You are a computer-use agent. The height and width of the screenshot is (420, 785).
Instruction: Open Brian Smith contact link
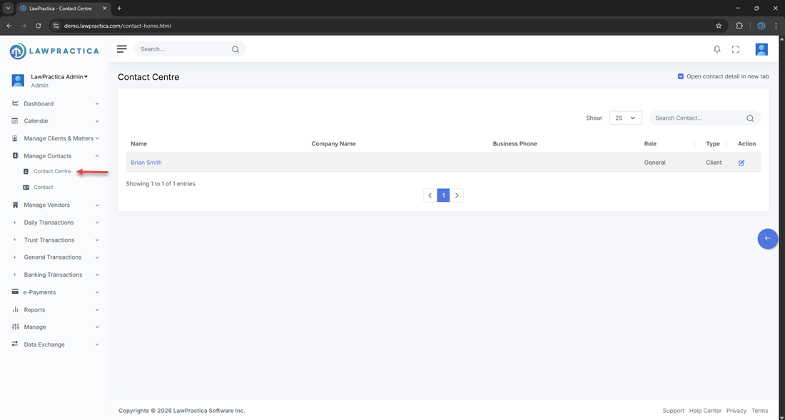(x=146, y=163)
